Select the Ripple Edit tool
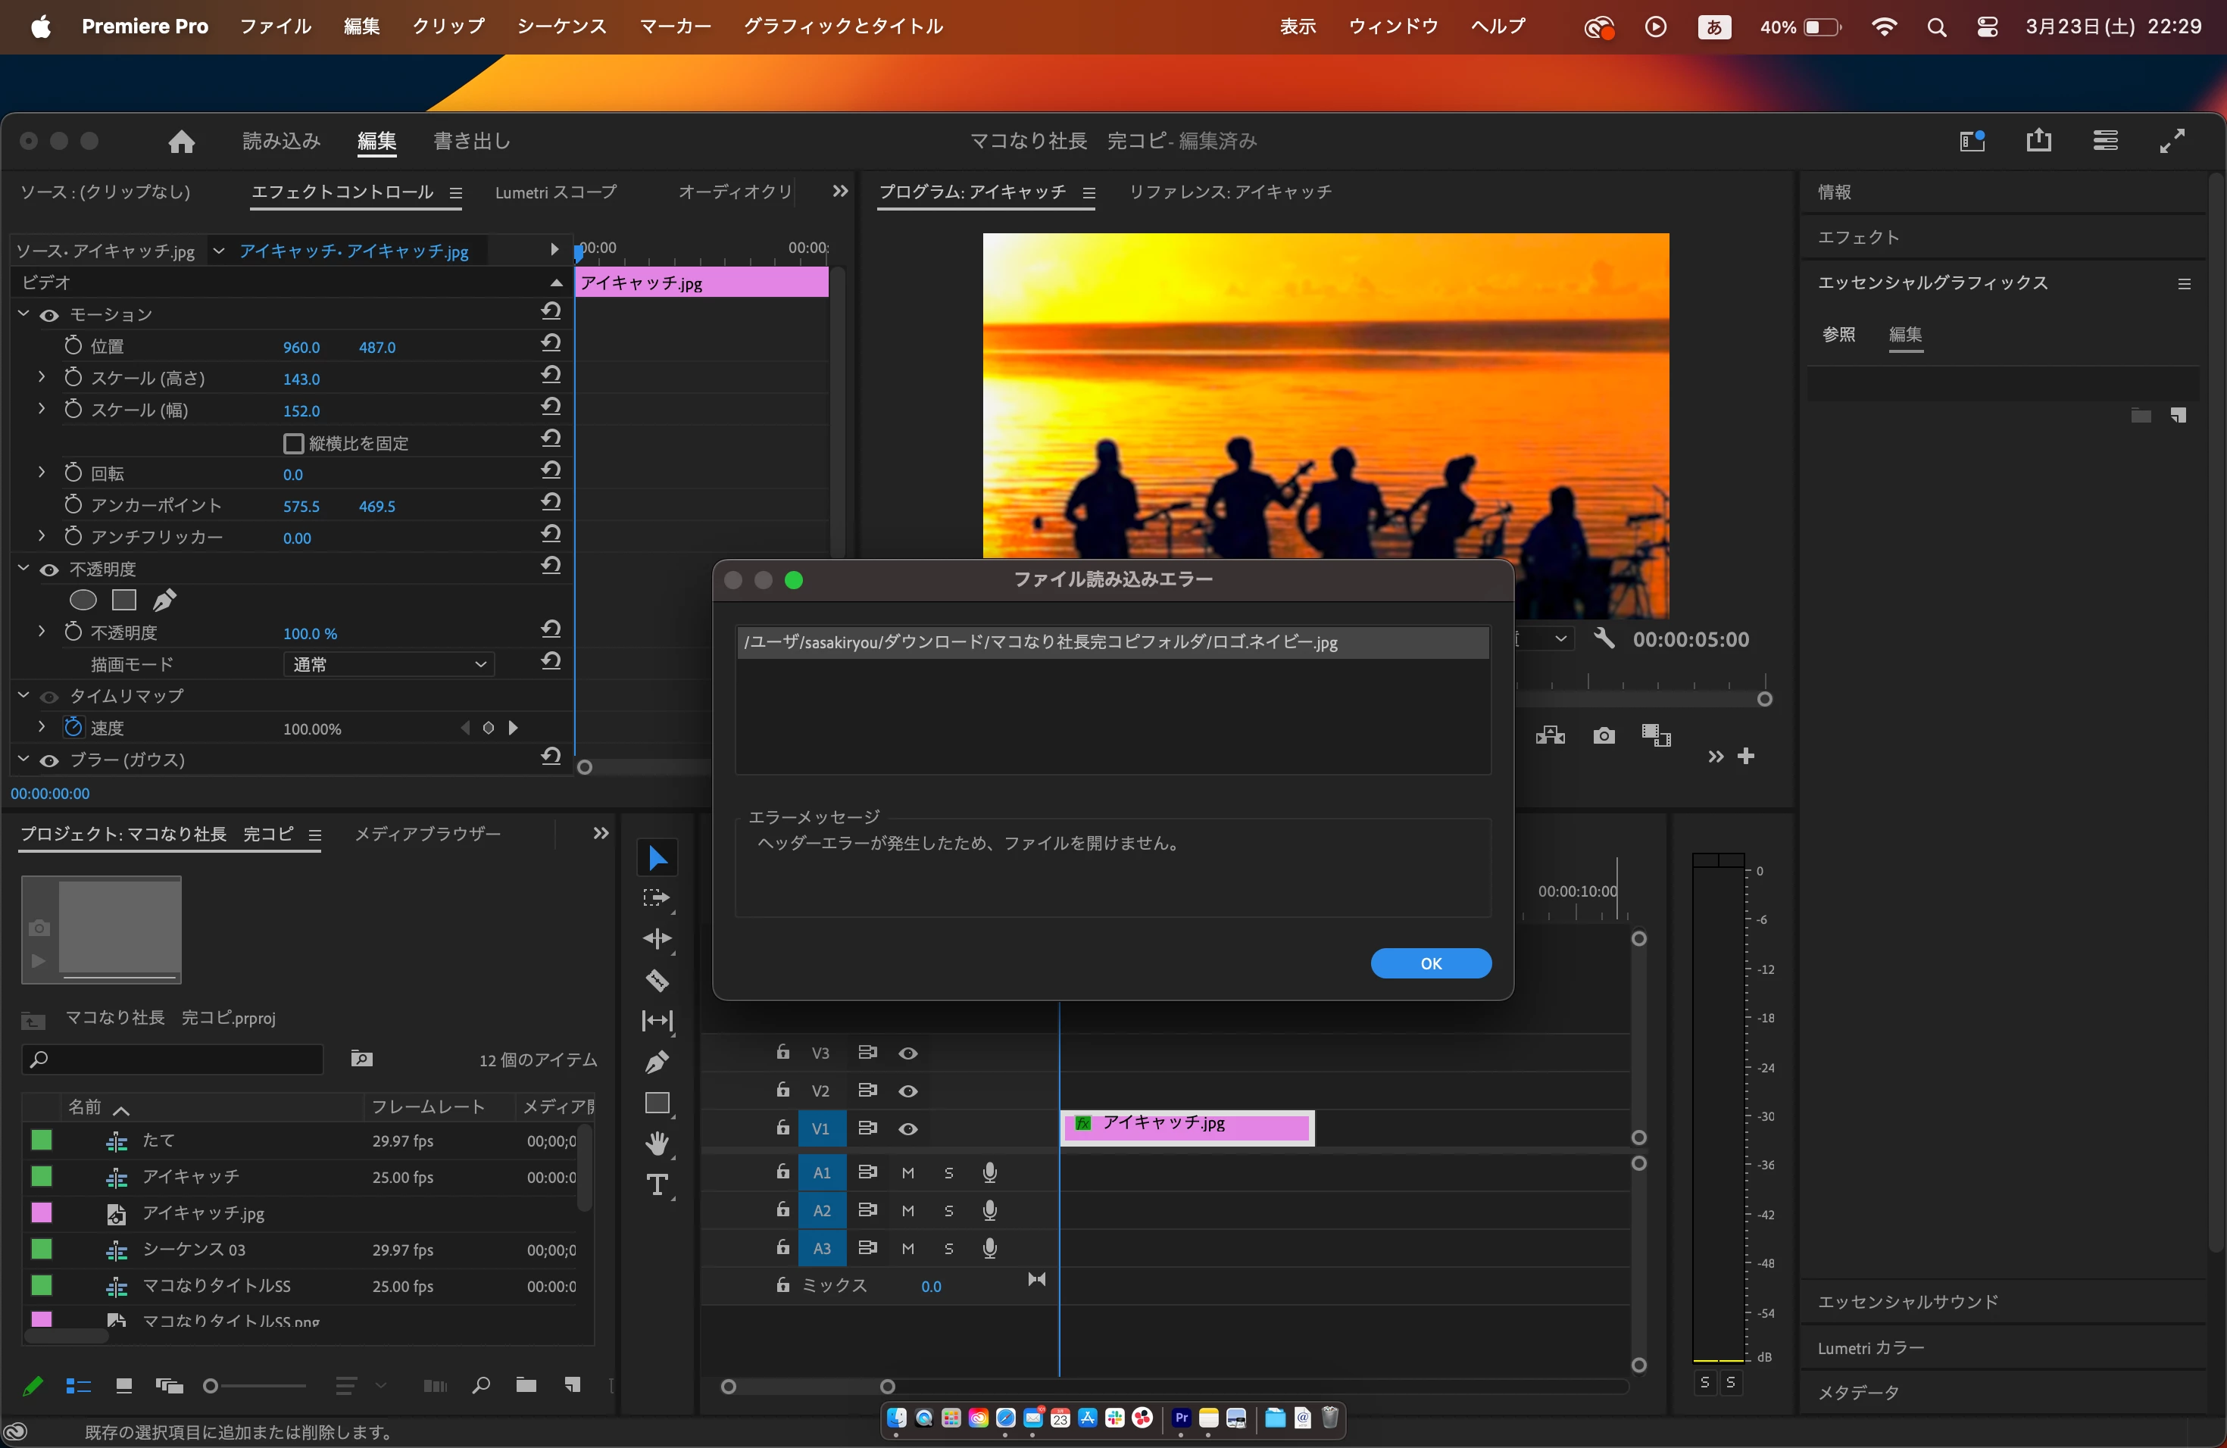Screen dimensions: 2227x1448 point(657,938)
